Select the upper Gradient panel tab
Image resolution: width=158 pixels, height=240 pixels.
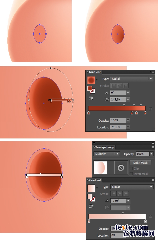coord(94,72)
